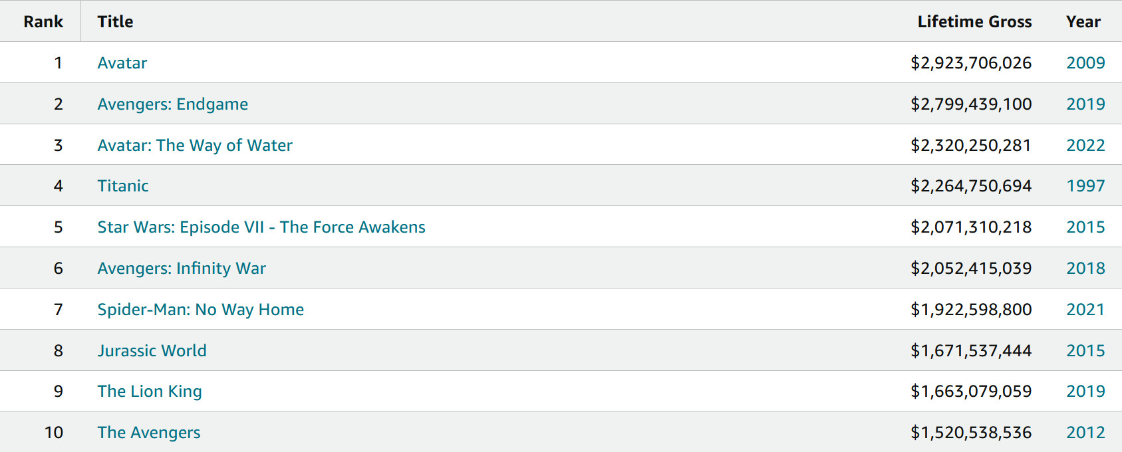Viewport: 1122px width, 452px height.
Task: Select the Titanic title link
Action: 123,186
